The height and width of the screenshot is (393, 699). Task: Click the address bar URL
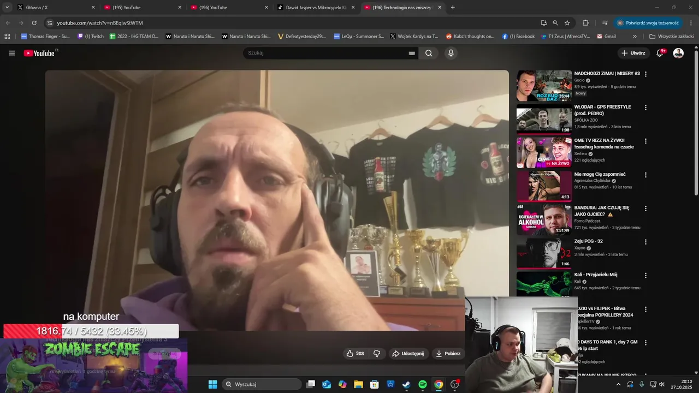[100, 23]
